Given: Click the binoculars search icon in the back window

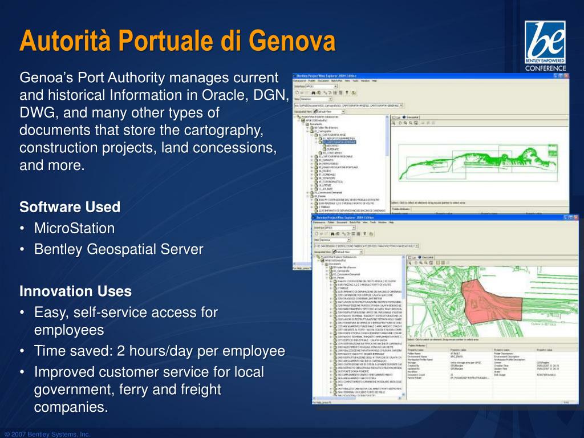Looking at the screenshot, I should coord(313,93).
